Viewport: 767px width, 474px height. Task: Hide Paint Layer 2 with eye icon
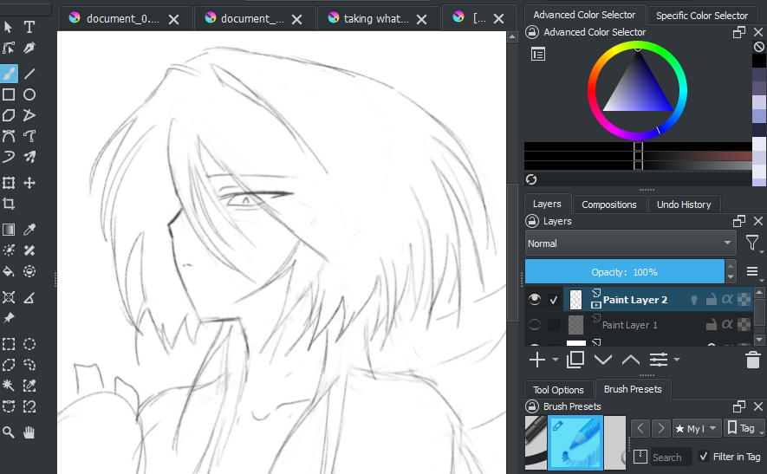tap(535, 299)
